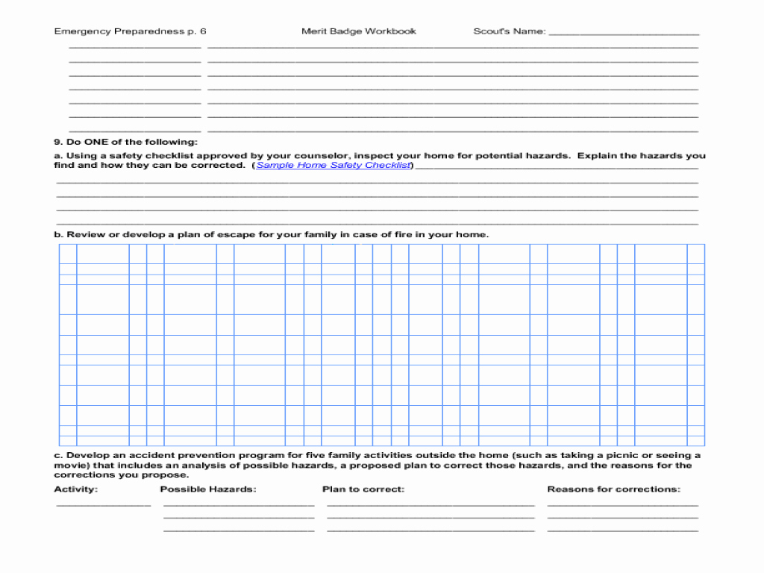The image size is (764, 573).
Task: Click the Reasons for corrections: column label
Action: click(x=613, y=489)
